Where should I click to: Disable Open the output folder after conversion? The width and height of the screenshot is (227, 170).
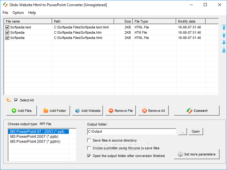coord(89,156)
